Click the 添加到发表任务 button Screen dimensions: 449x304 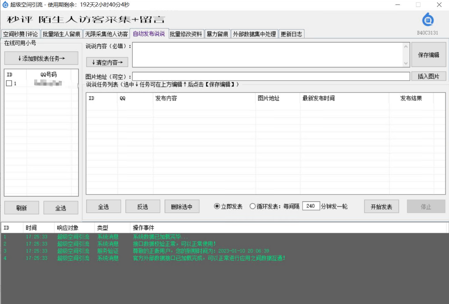click(41, 58)
